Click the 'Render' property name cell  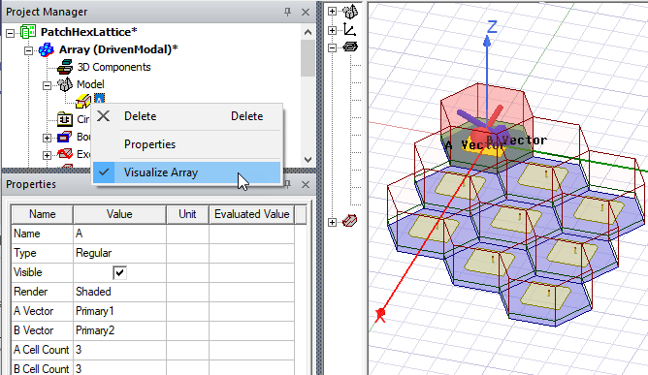[x=42, y=292]
